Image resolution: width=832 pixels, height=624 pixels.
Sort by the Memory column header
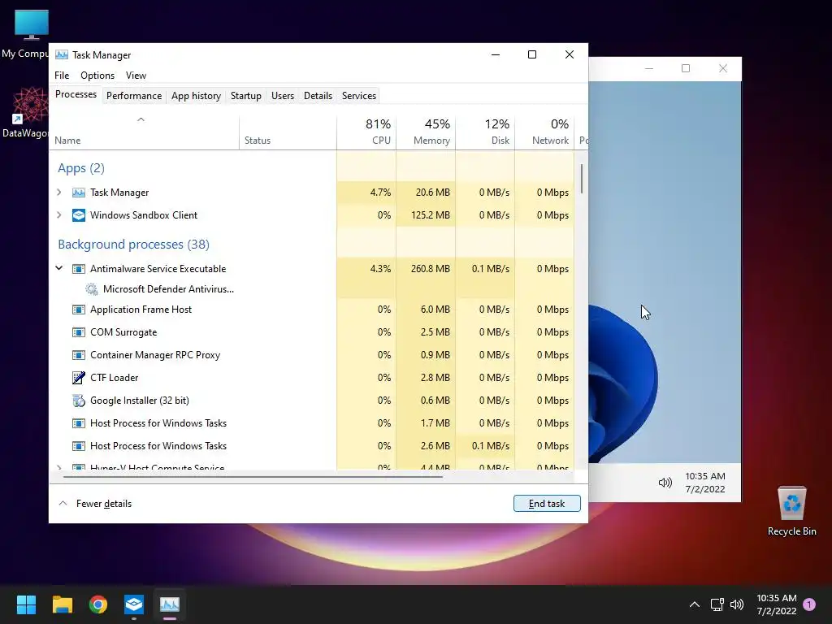pos(426,132)
